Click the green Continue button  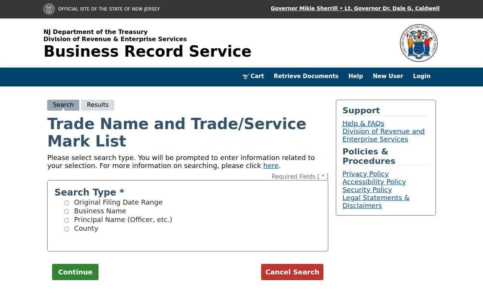[75, 272]
